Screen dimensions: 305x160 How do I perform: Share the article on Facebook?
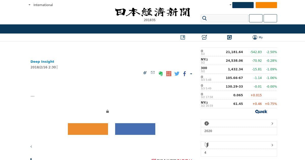(185, 74)
